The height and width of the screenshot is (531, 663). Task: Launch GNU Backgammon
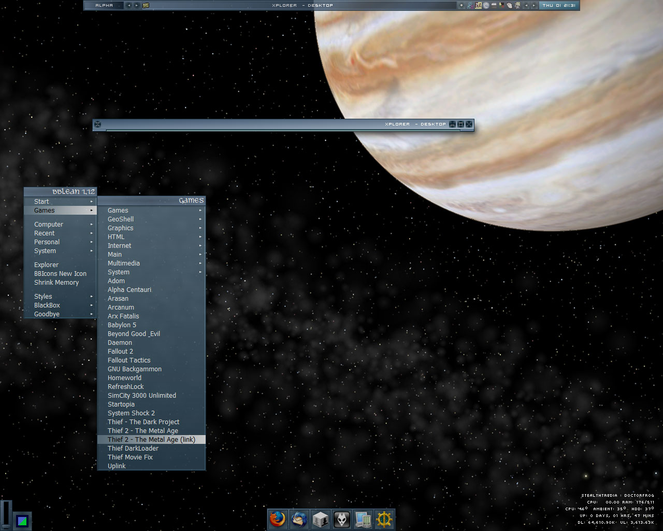tap(152, 369)
